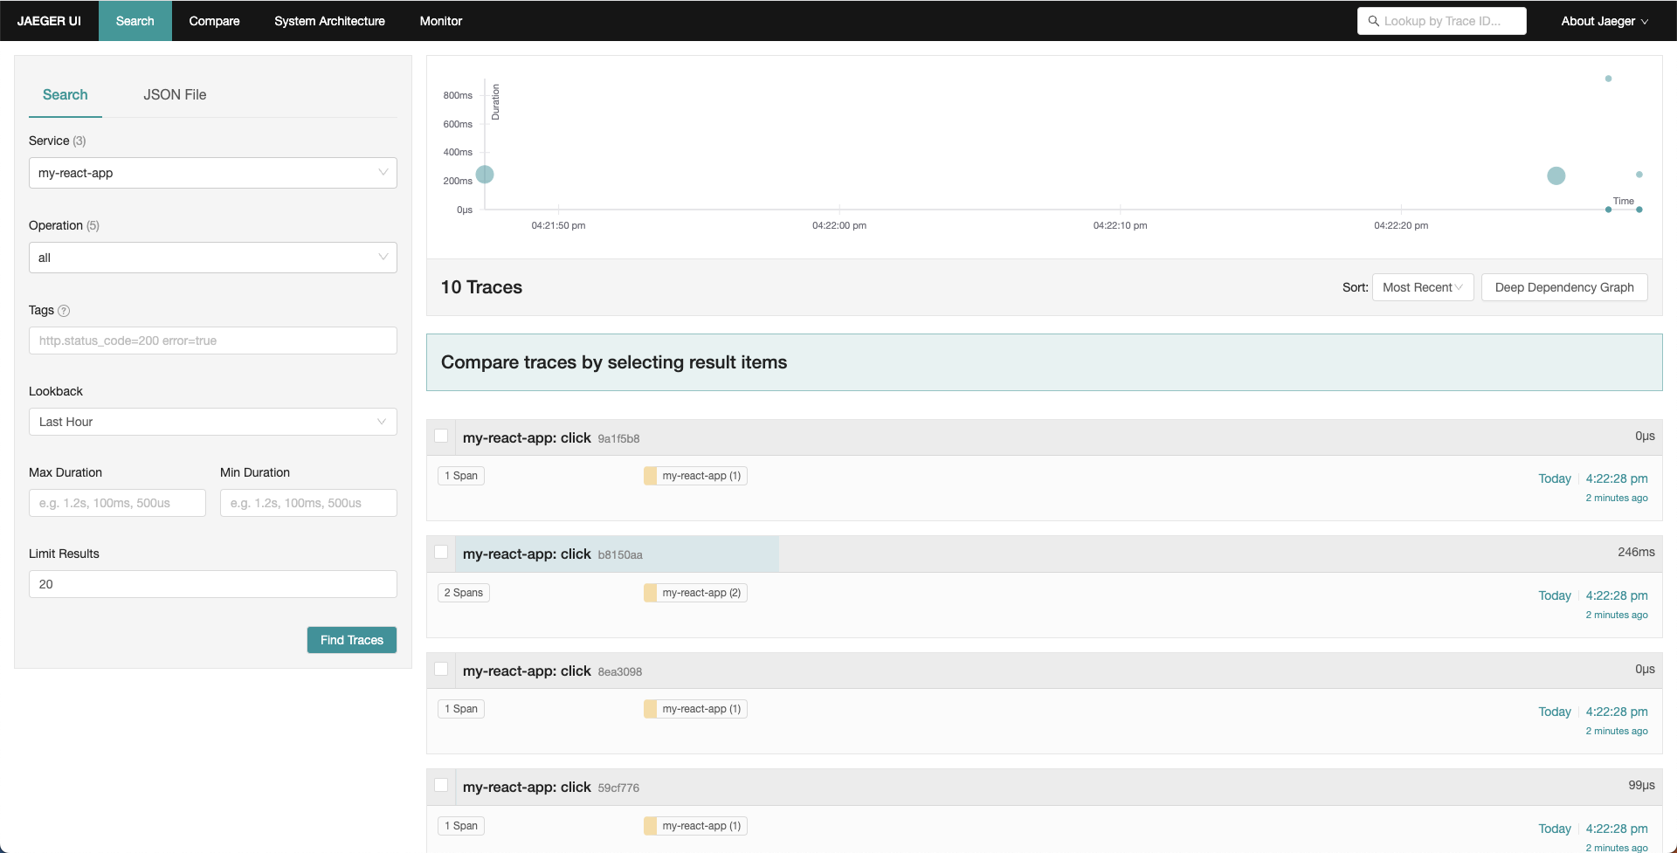The height and width of the screenshot is (853, 1677).
Task: Expand the Operation dropdown set to all
Action: pos(212,258)
